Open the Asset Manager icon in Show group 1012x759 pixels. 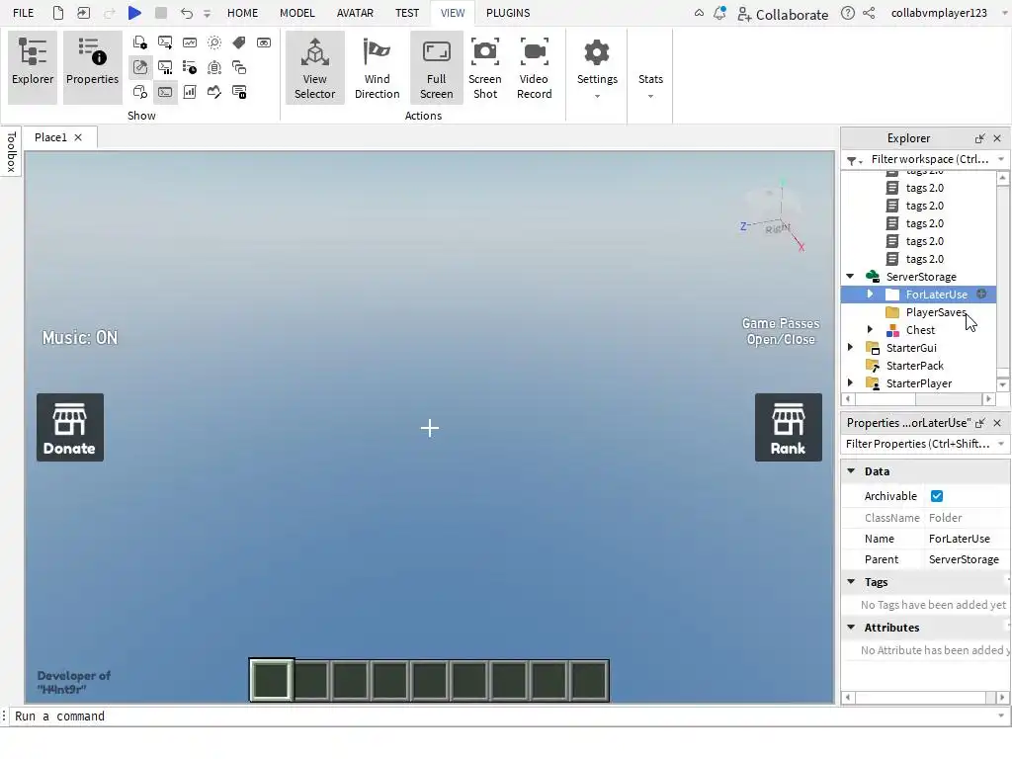(x=140, y=42)
